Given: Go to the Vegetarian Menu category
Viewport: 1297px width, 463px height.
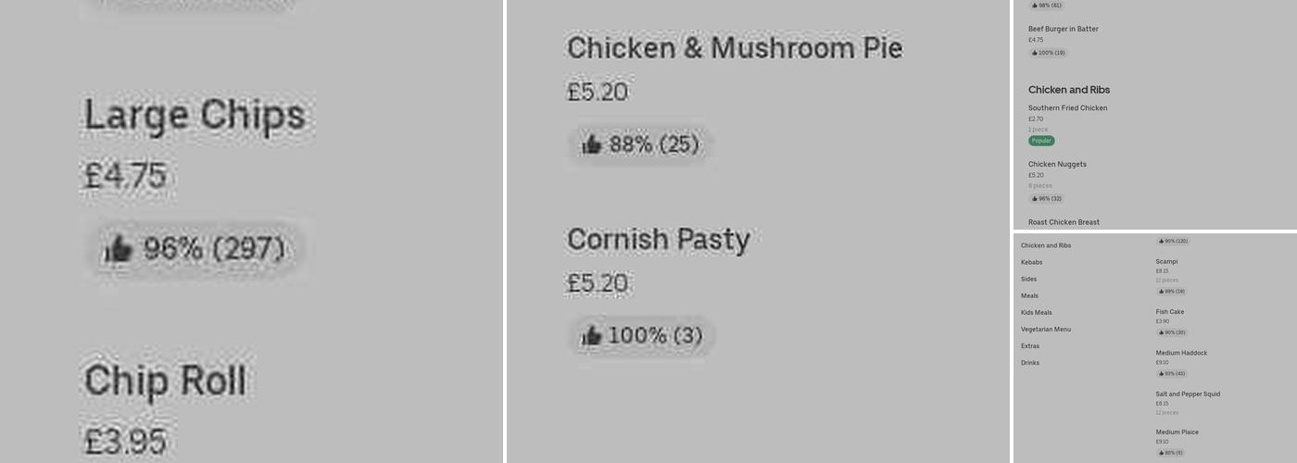Looking at the screenshot, I should pos(1045,329).
